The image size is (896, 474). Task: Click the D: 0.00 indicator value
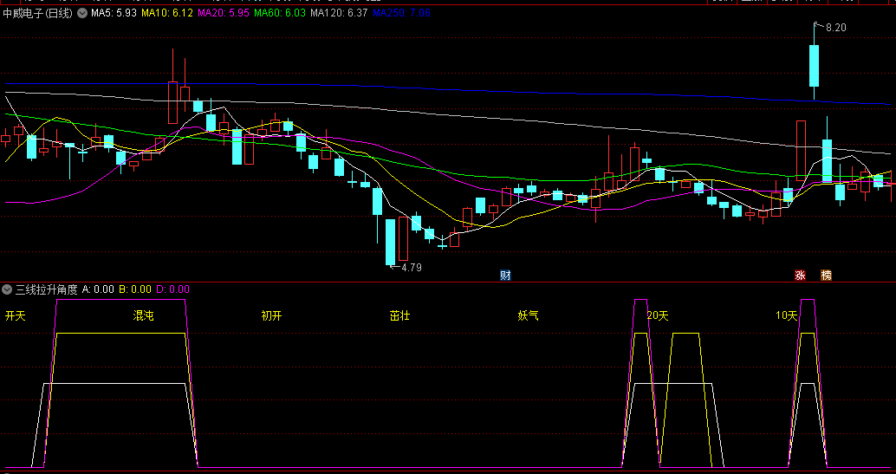click(172, 290)
